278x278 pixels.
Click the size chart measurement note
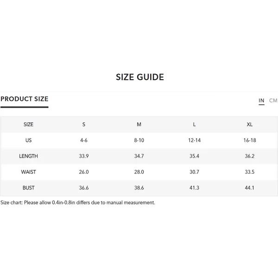(x=78, y=202)
